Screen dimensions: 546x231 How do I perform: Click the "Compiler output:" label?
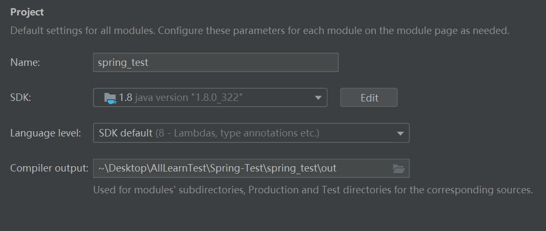[49, 169]
